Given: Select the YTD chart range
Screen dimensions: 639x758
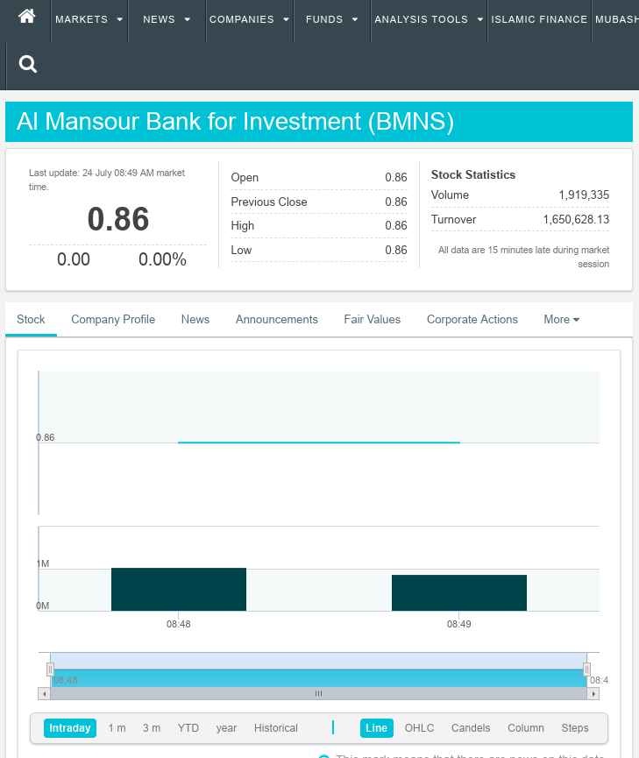Looking at the screenshot, I should pos(188,728).
